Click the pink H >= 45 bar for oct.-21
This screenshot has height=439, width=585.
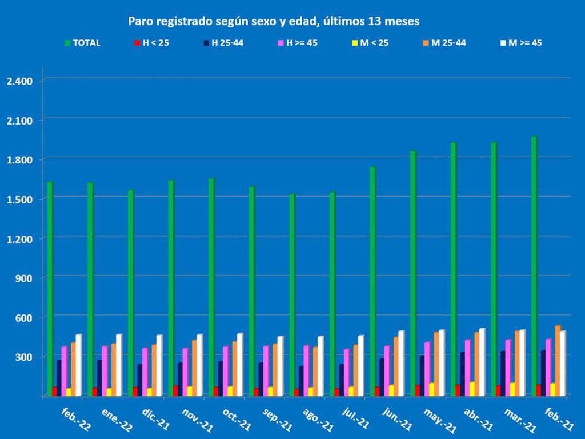pyautogui.click(x=226, y=370)
